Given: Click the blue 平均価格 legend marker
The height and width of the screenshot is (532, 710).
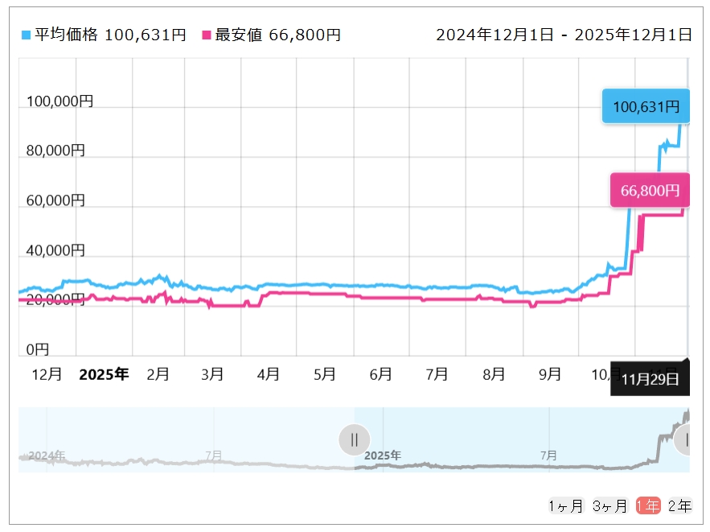Looking at the screenshot, I should click(x=26, y=35).
